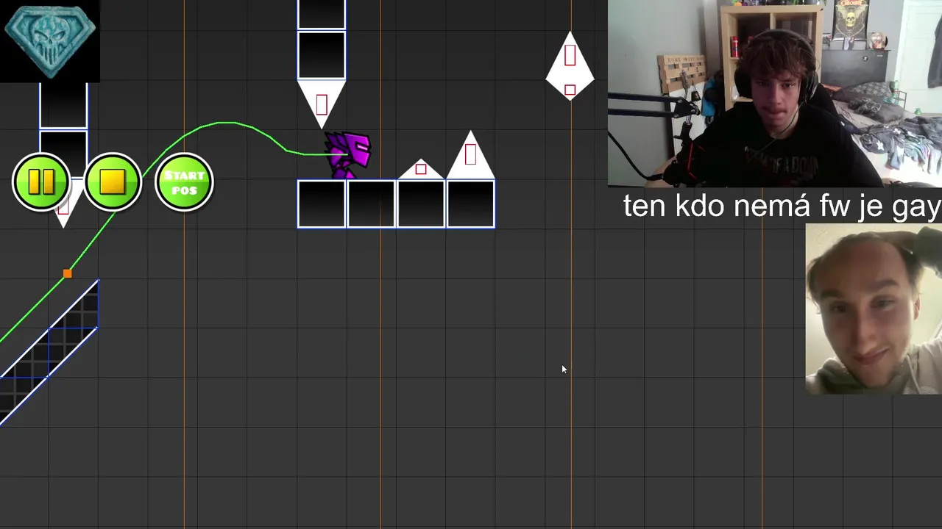Select the downward spike under the hanging blocks

coord(322,104)
